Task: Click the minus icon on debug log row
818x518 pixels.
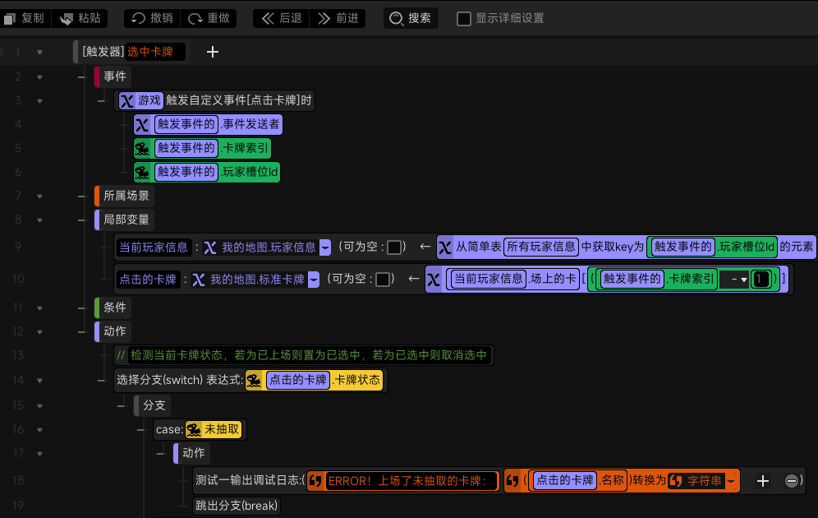Action: 791,481
